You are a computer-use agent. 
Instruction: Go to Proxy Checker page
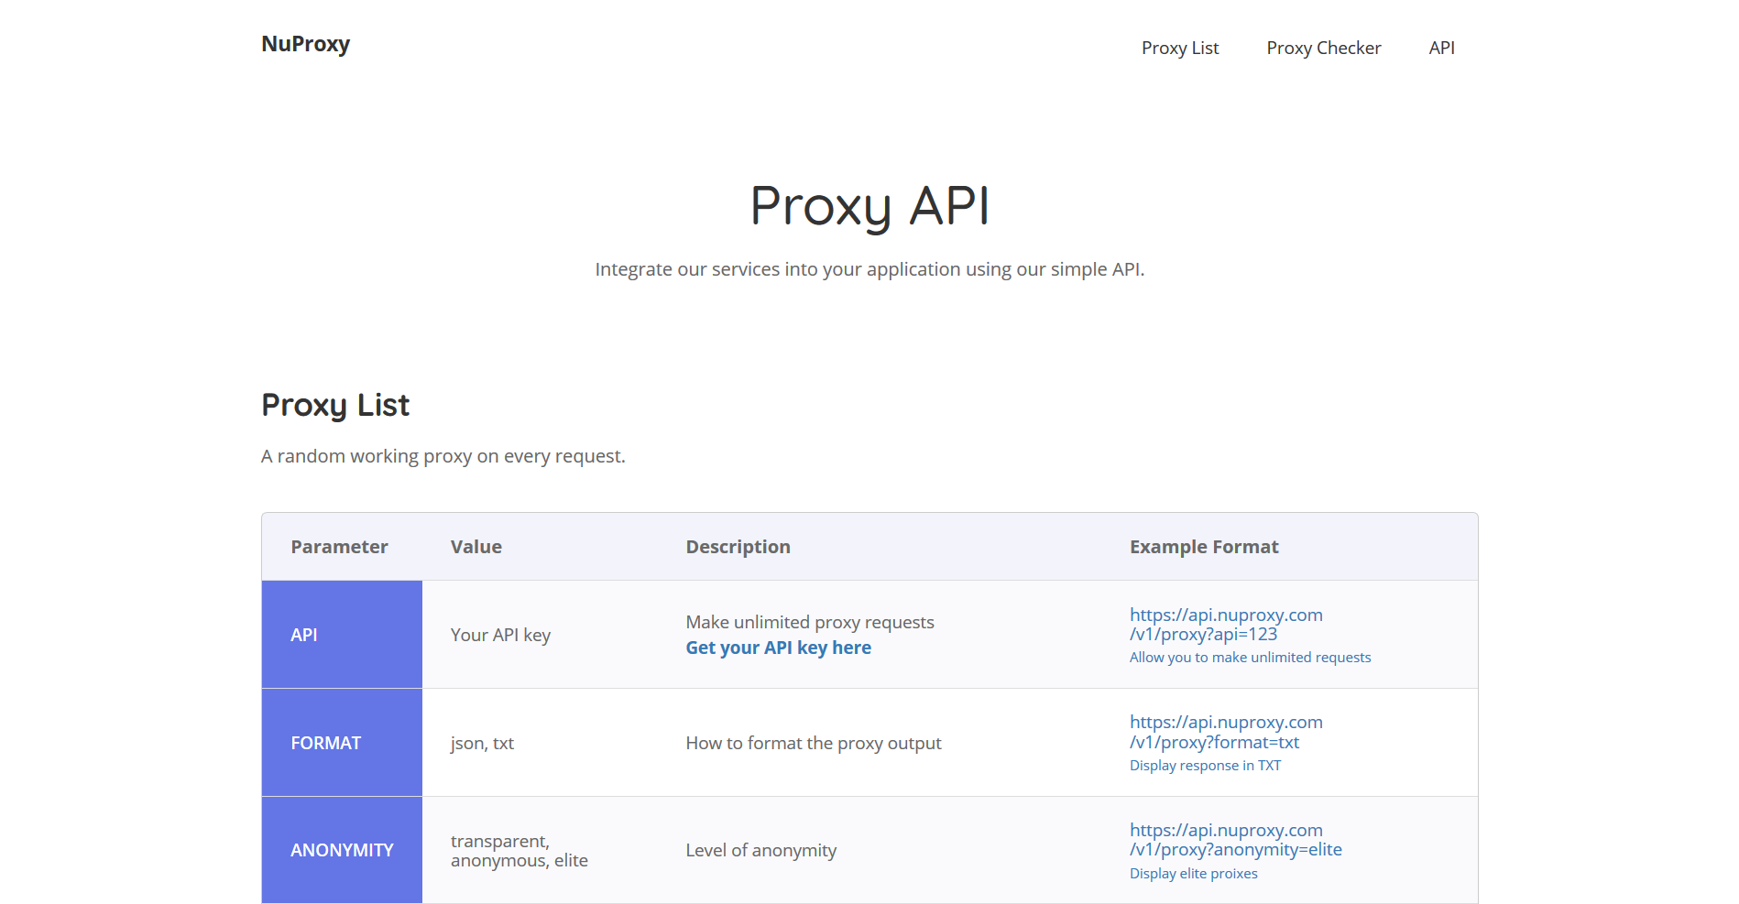pyautogui.click(x=1323, y=48)
